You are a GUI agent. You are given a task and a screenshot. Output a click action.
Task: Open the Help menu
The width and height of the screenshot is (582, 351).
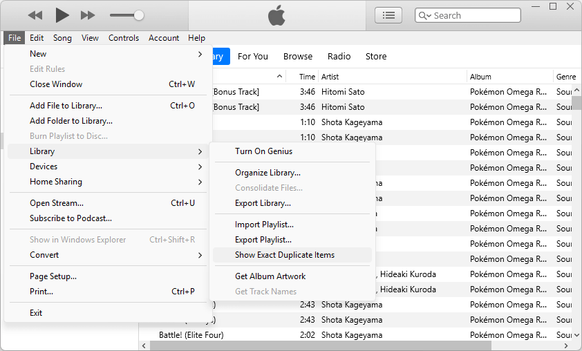click(197, 38)
